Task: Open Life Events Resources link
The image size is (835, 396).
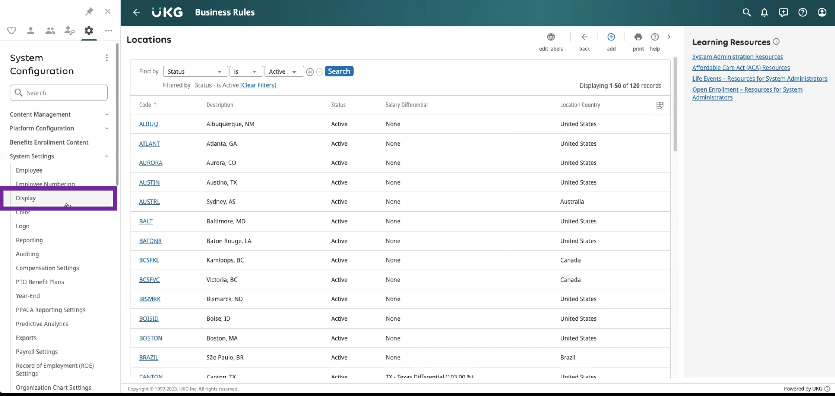Action: (x=760, y=79)
